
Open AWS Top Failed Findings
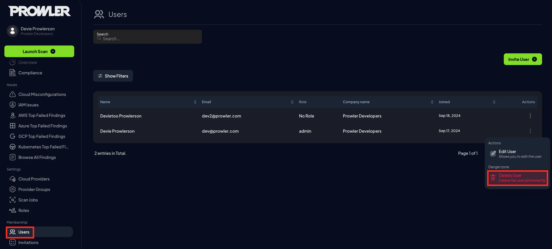point(42,115)
